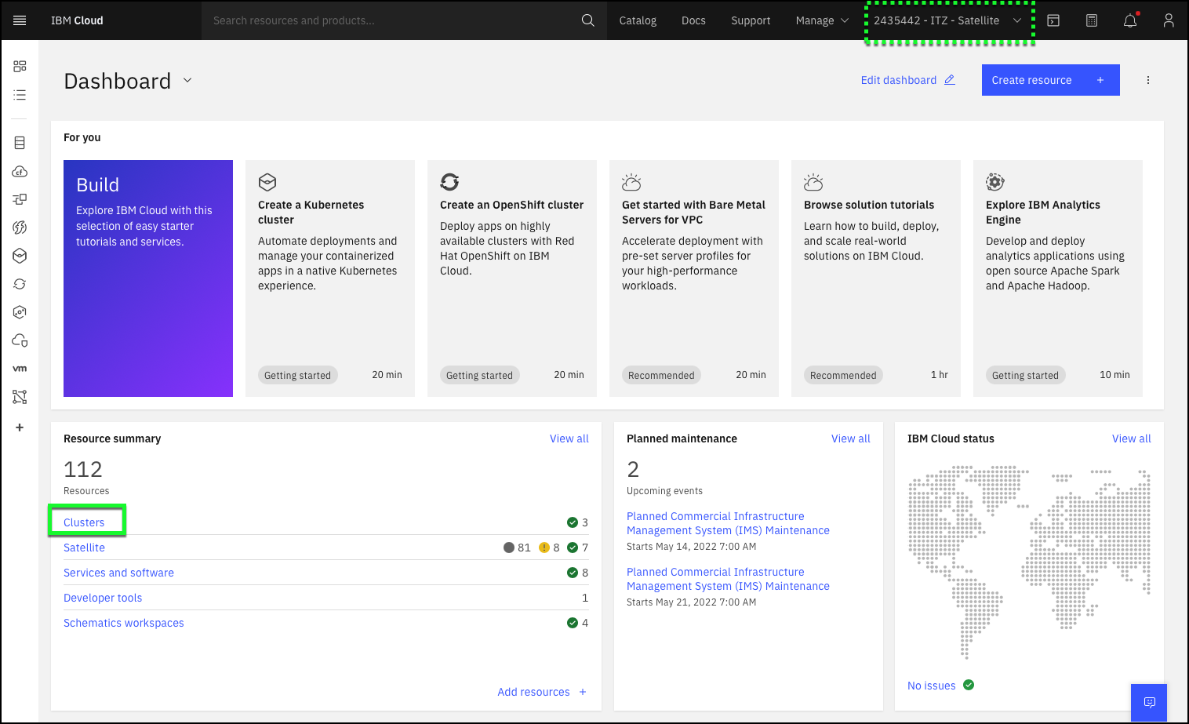Open the dashboard overflow actions menu
Viewport: 1189px width, 724px height.
click(x=1148, y=80)
